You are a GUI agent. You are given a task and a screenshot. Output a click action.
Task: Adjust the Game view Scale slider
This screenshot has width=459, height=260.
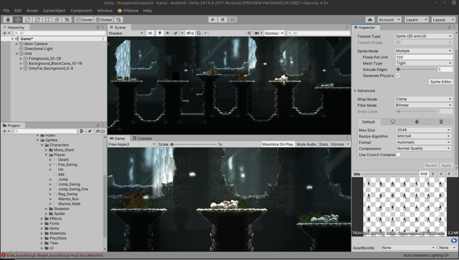tap(193, 144)
